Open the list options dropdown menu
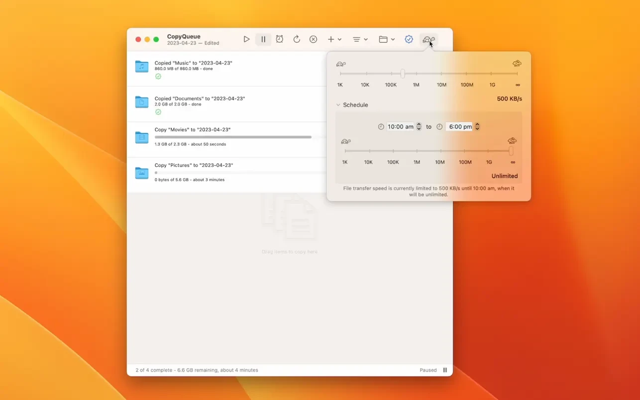This screenshot has height=400, width=640. coord(360,39)
